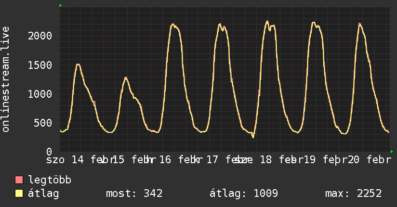Image resolution: width=397 pixels, height=207 pixels.
Task: Click the pink legtöbb legend swatch
Action: tap(19, 180)
